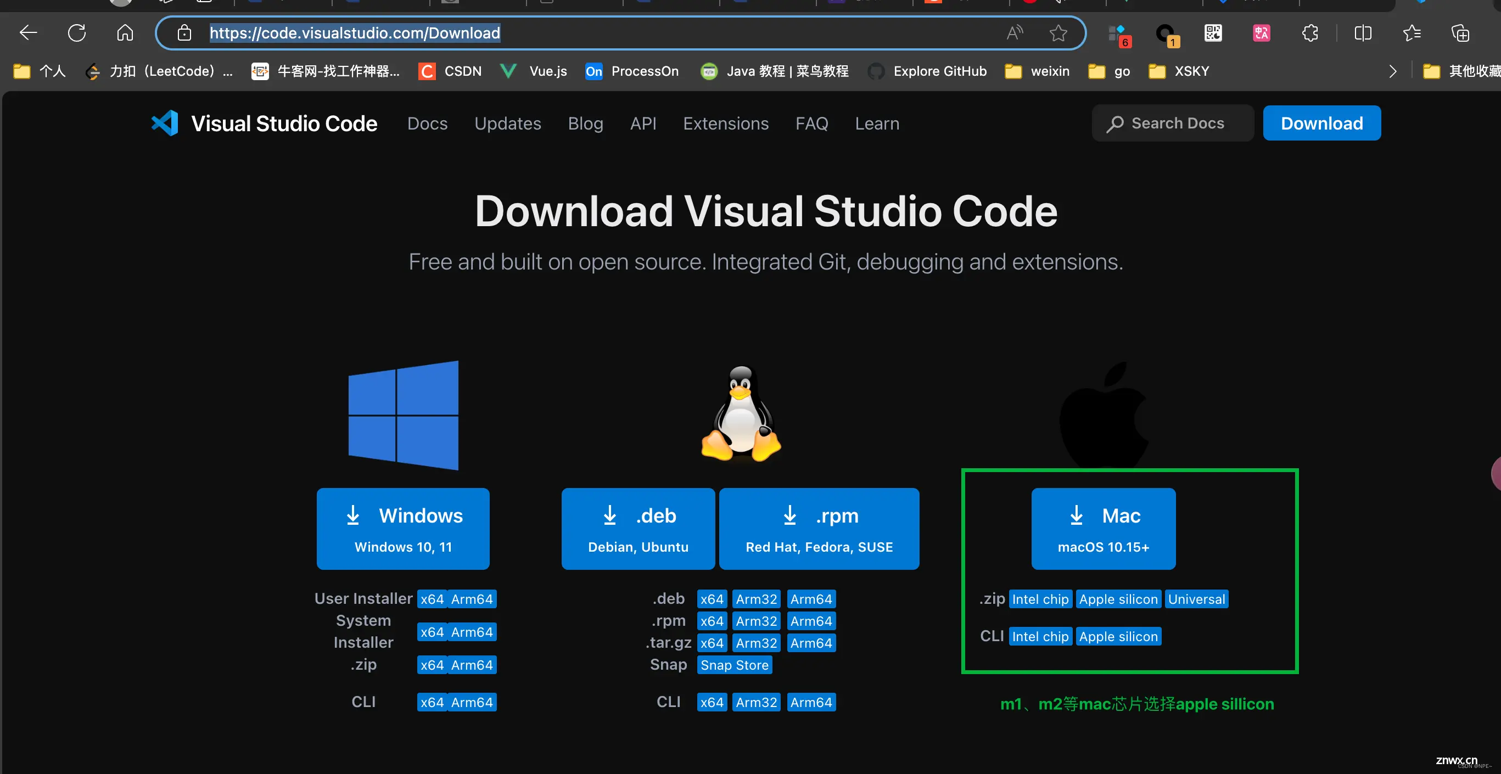This screenshot has height=774, width=1501.
Task: Expand the go bookmark folder
Action: coord(1109,71)
